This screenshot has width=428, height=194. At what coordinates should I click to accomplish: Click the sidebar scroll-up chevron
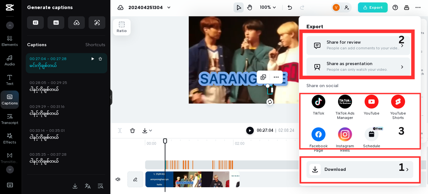click(10, 25)
